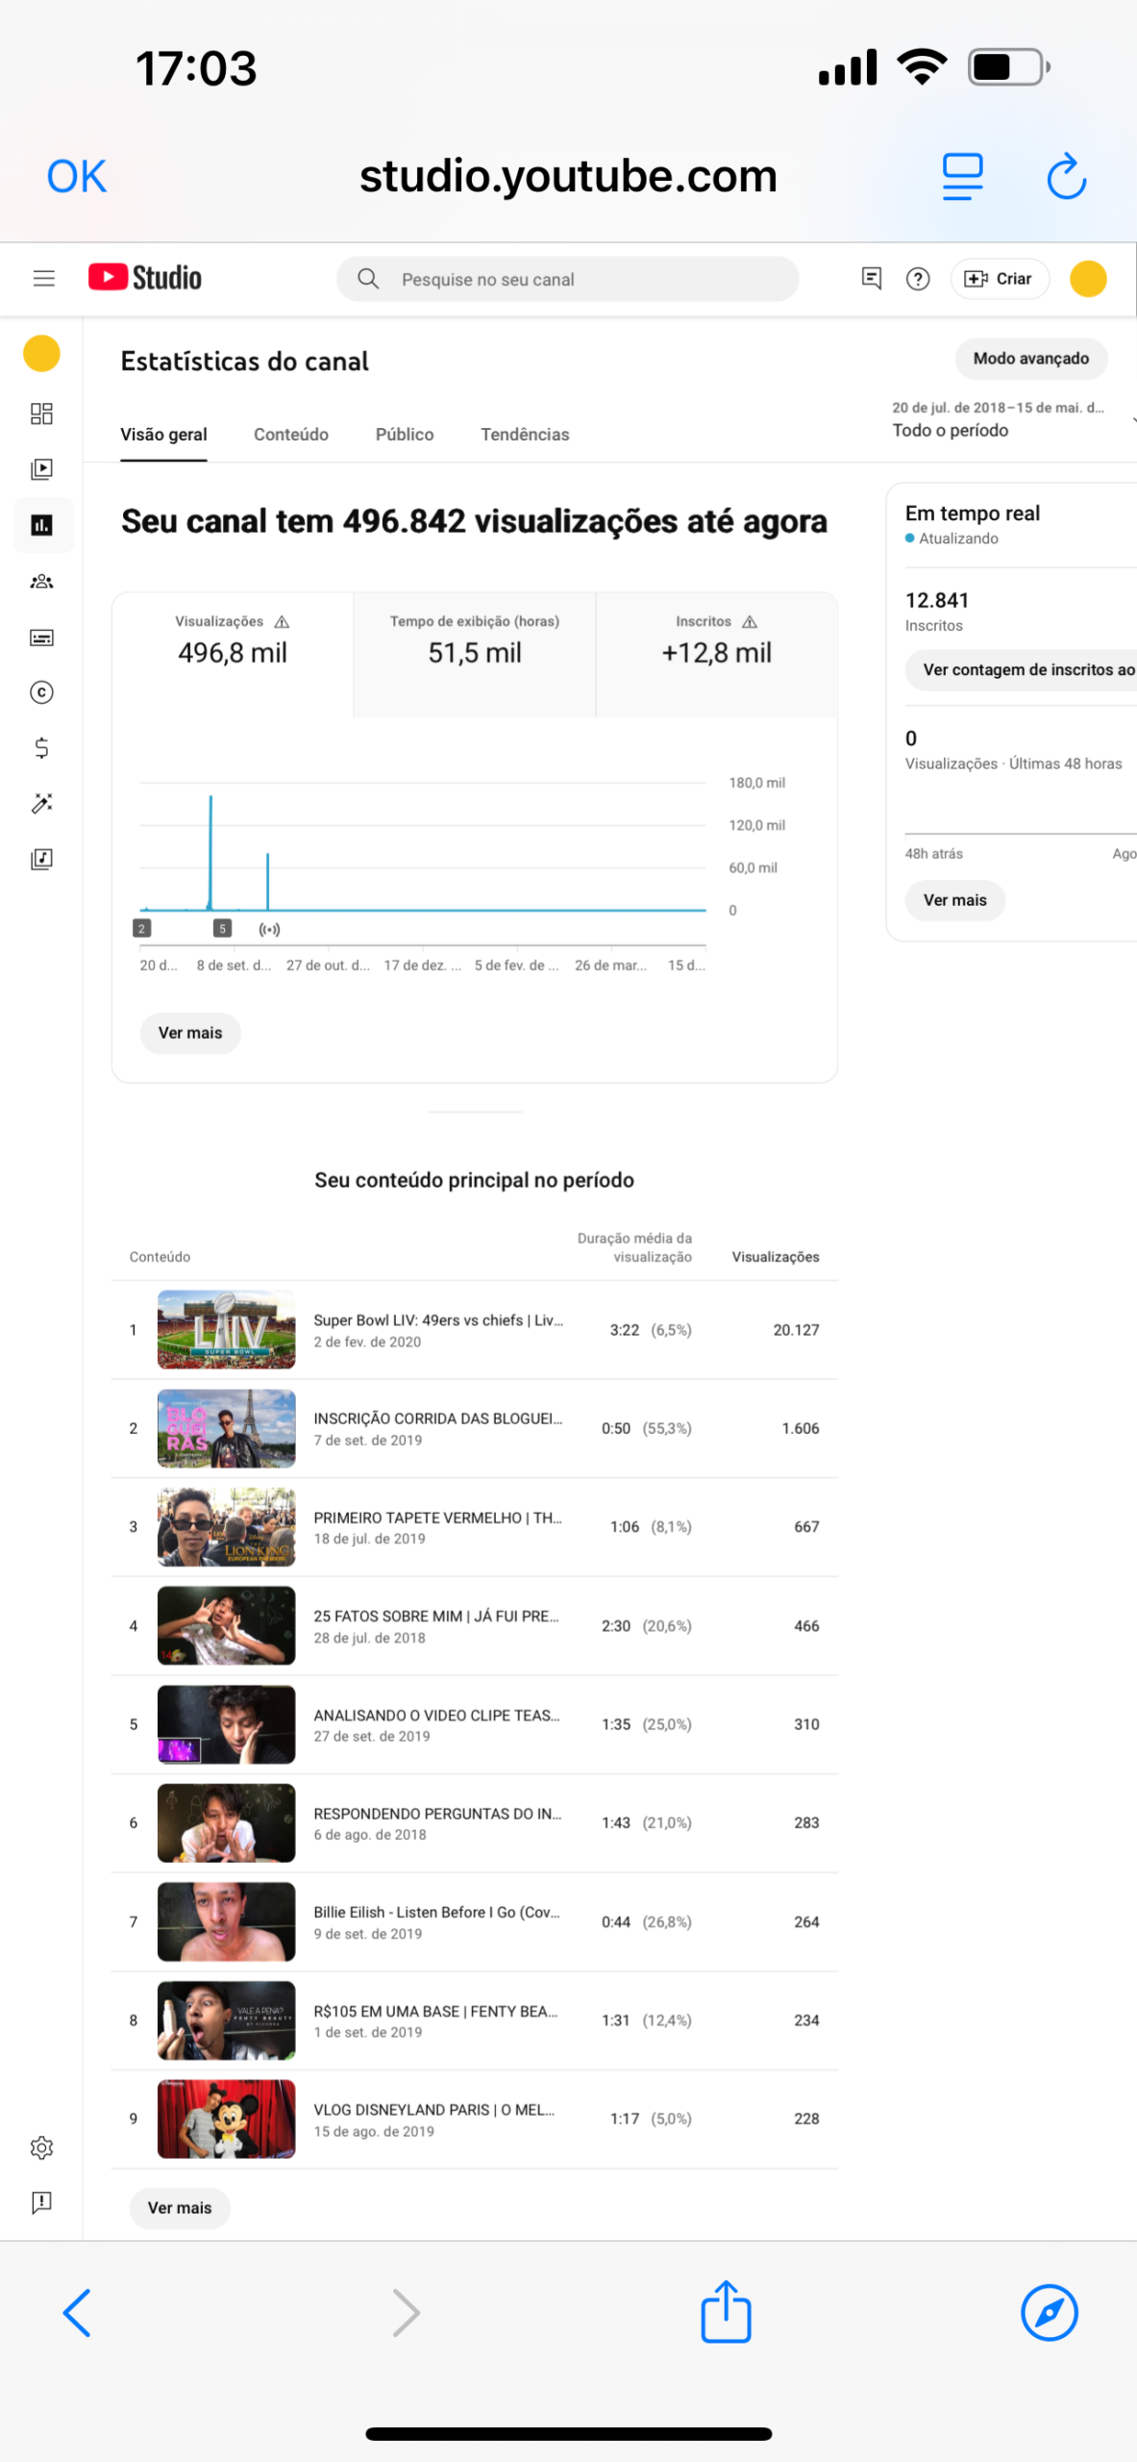Switch to the Tendências tab
The image size is (1137, 2462).
point(525,435)
